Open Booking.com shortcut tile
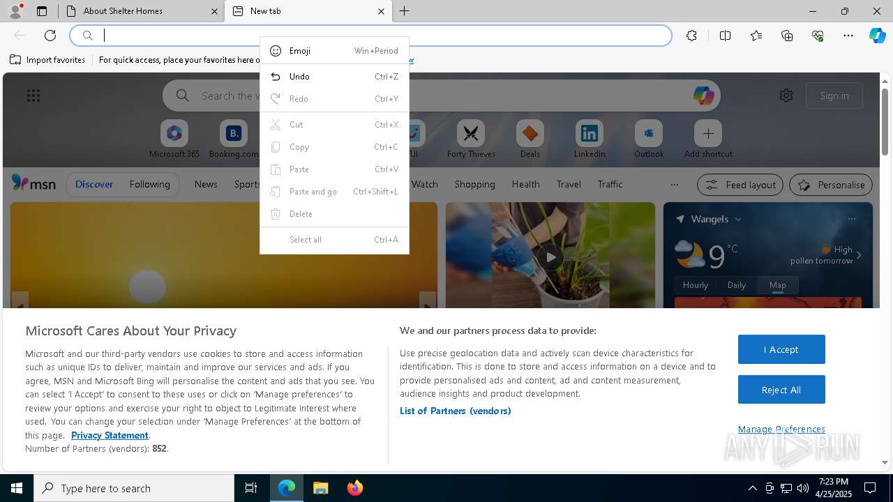 click(x=234, y=139)
